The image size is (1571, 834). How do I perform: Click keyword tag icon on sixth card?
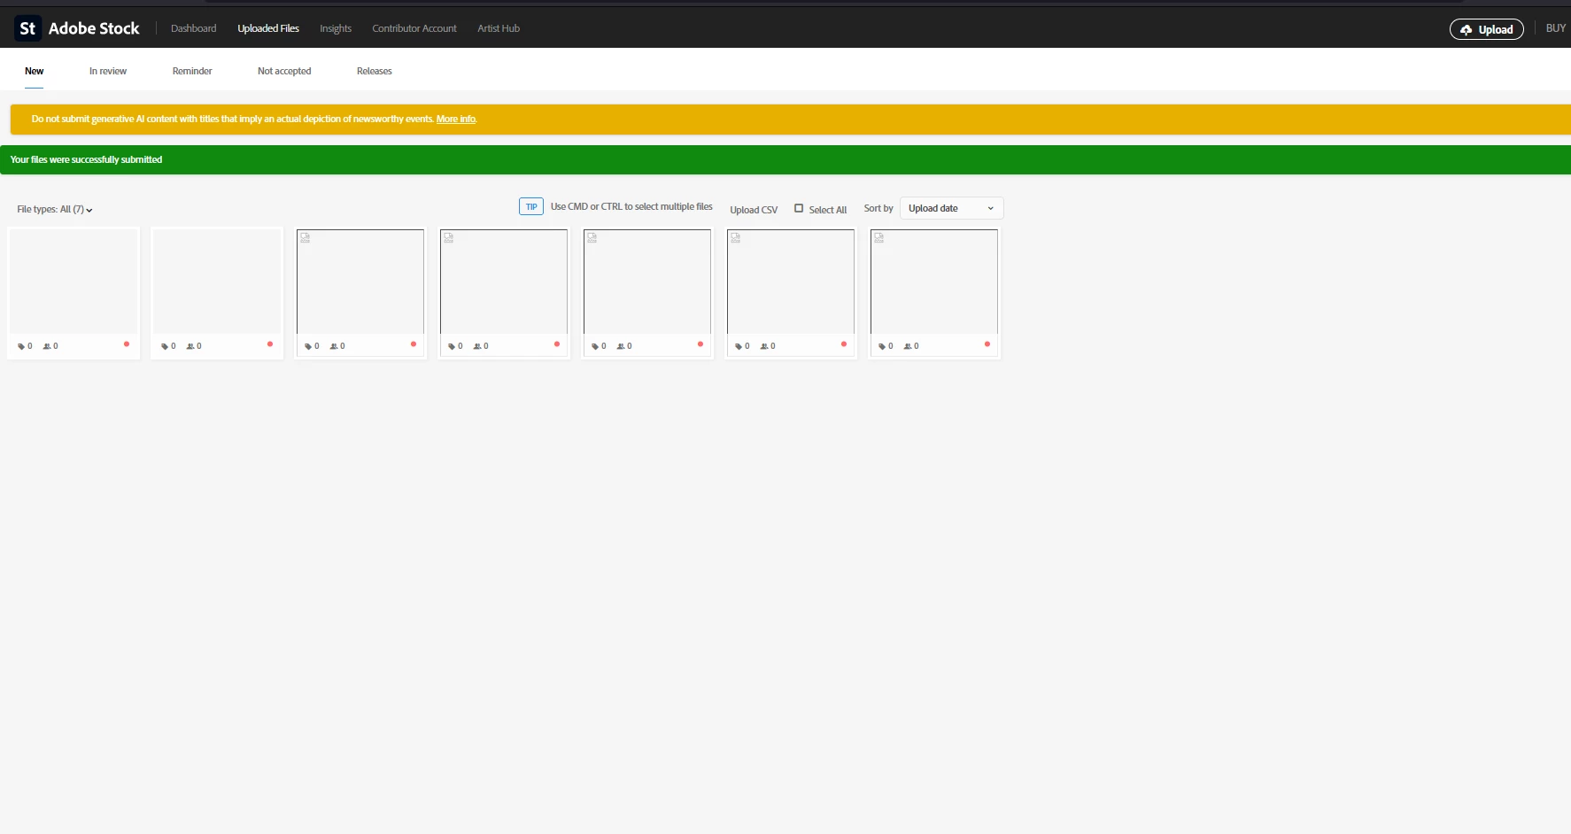(x=739, y=346)
